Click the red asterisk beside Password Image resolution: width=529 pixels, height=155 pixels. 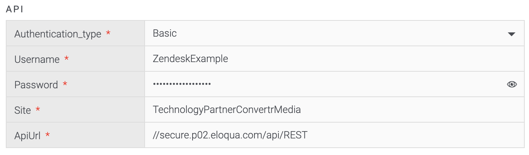click(x=65, y=84)
